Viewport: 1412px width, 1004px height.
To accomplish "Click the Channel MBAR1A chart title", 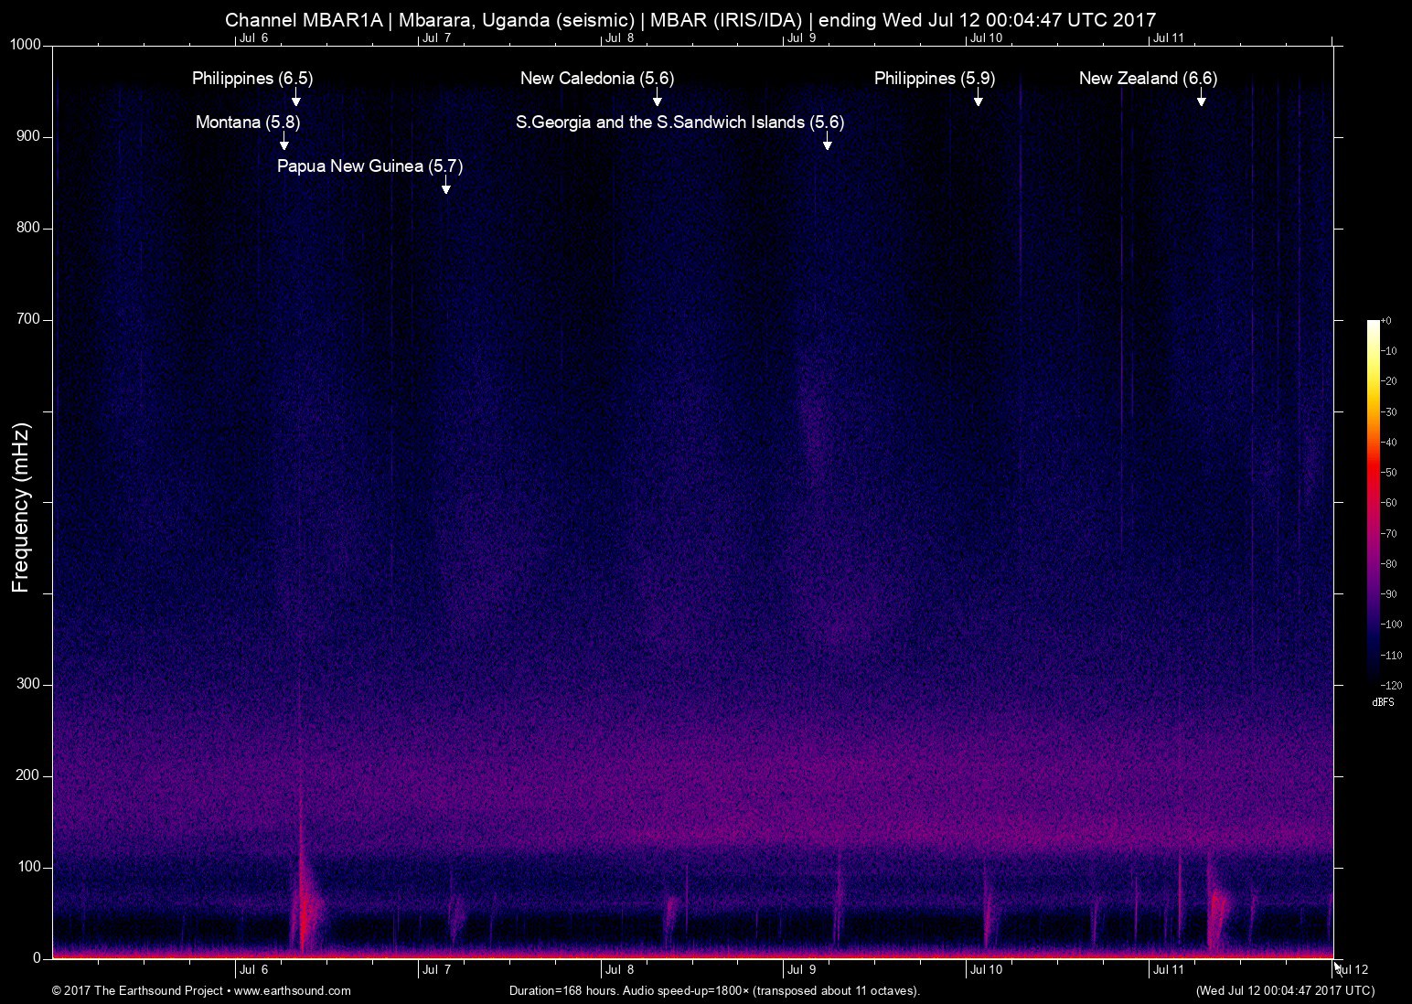I will [x=690, y=19].
